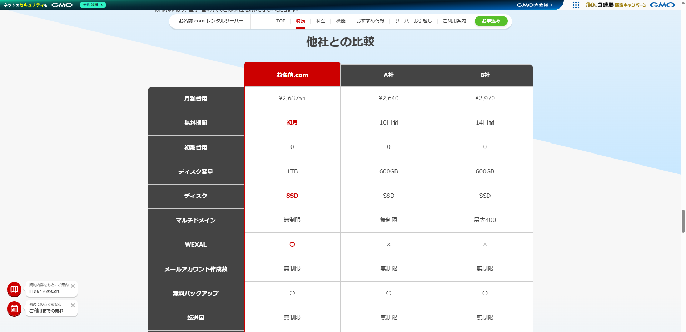The width and height of the screenshot is (686, 332).
Task: Dismiss the ご利用までの流れ popup bubble
Action: (x=73, y=305)
